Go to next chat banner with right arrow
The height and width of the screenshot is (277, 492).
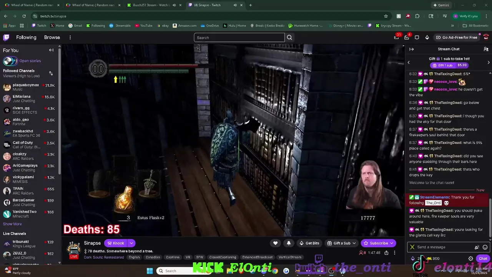pyautogui.click(x=489, y=62)
